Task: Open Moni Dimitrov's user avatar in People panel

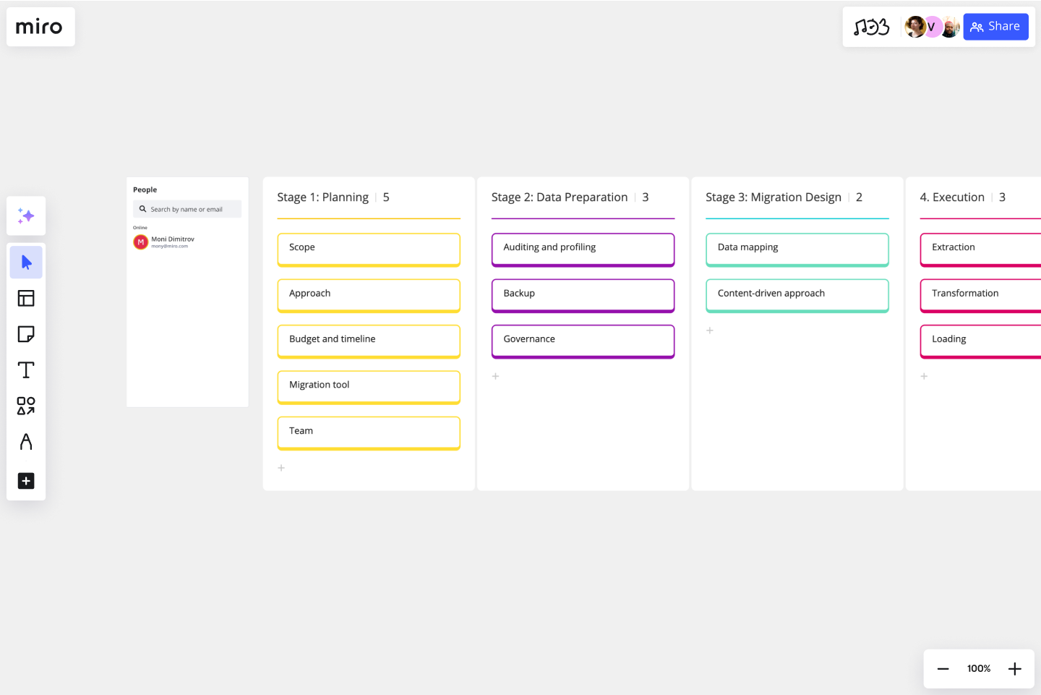Action: [140, 242]
